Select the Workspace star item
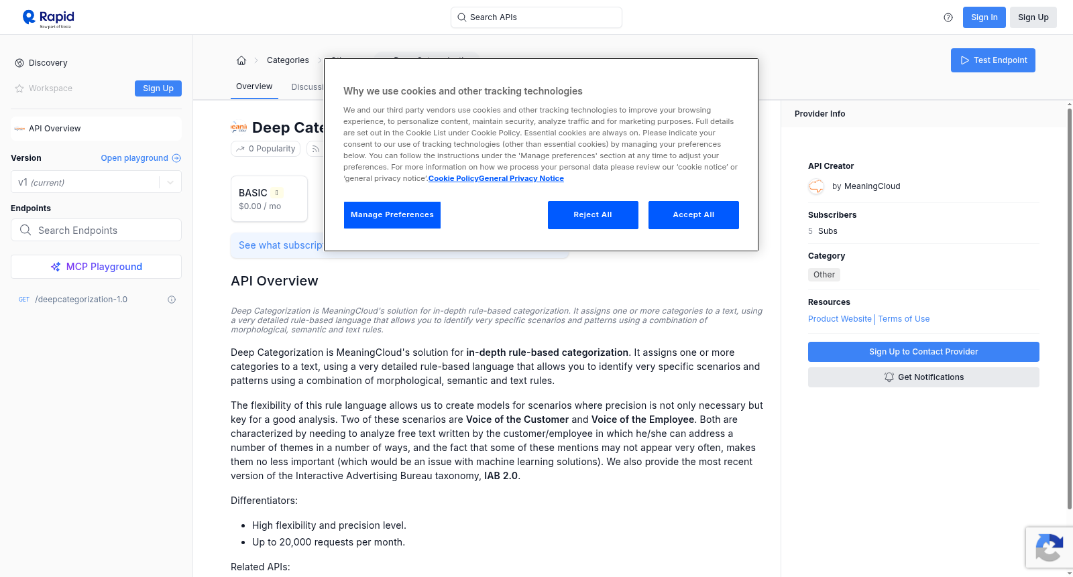1073x577 pixels. coord(44,88)
